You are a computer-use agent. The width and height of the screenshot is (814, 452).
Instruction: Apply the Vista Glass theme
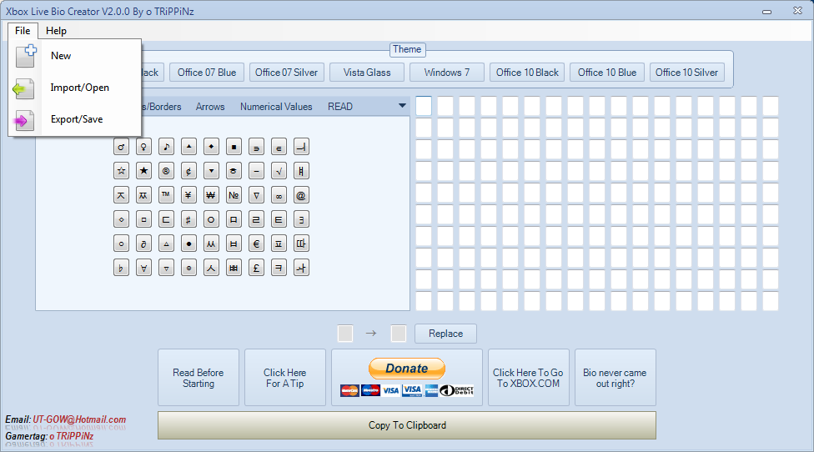[x=367, y=73]
